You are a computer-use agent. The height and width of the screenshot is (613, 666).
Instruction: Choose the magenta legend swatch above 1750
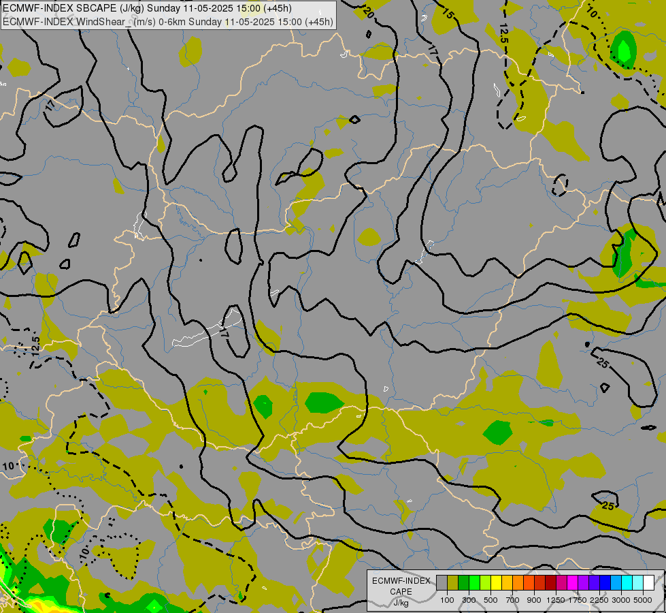coord(573,582)
